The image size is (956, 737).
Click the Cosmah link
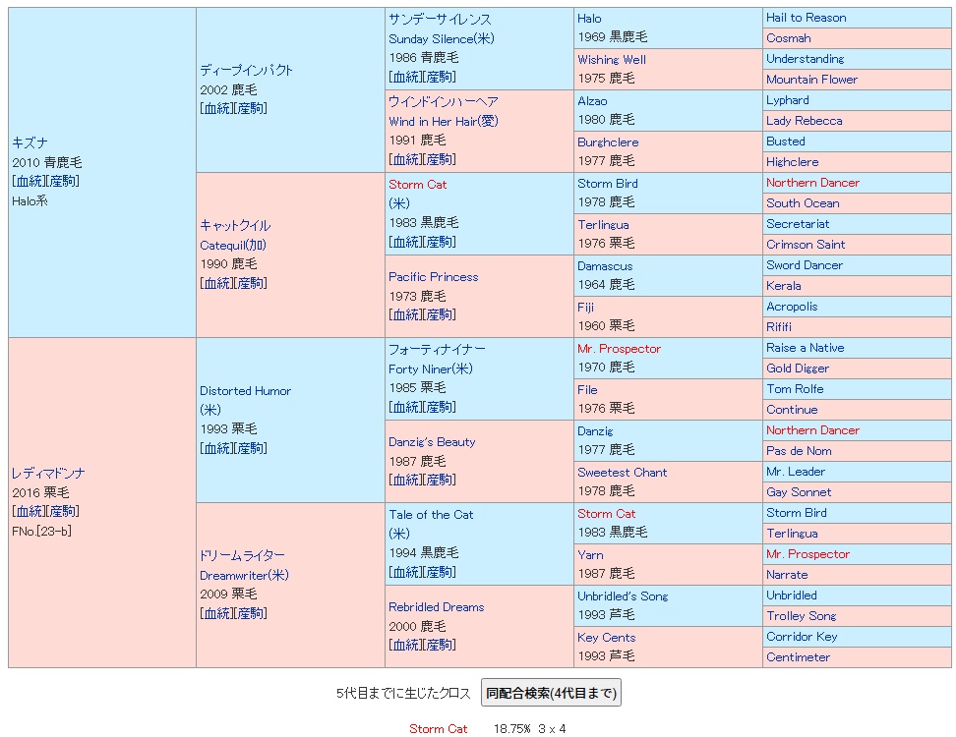[x=789, y=37]
